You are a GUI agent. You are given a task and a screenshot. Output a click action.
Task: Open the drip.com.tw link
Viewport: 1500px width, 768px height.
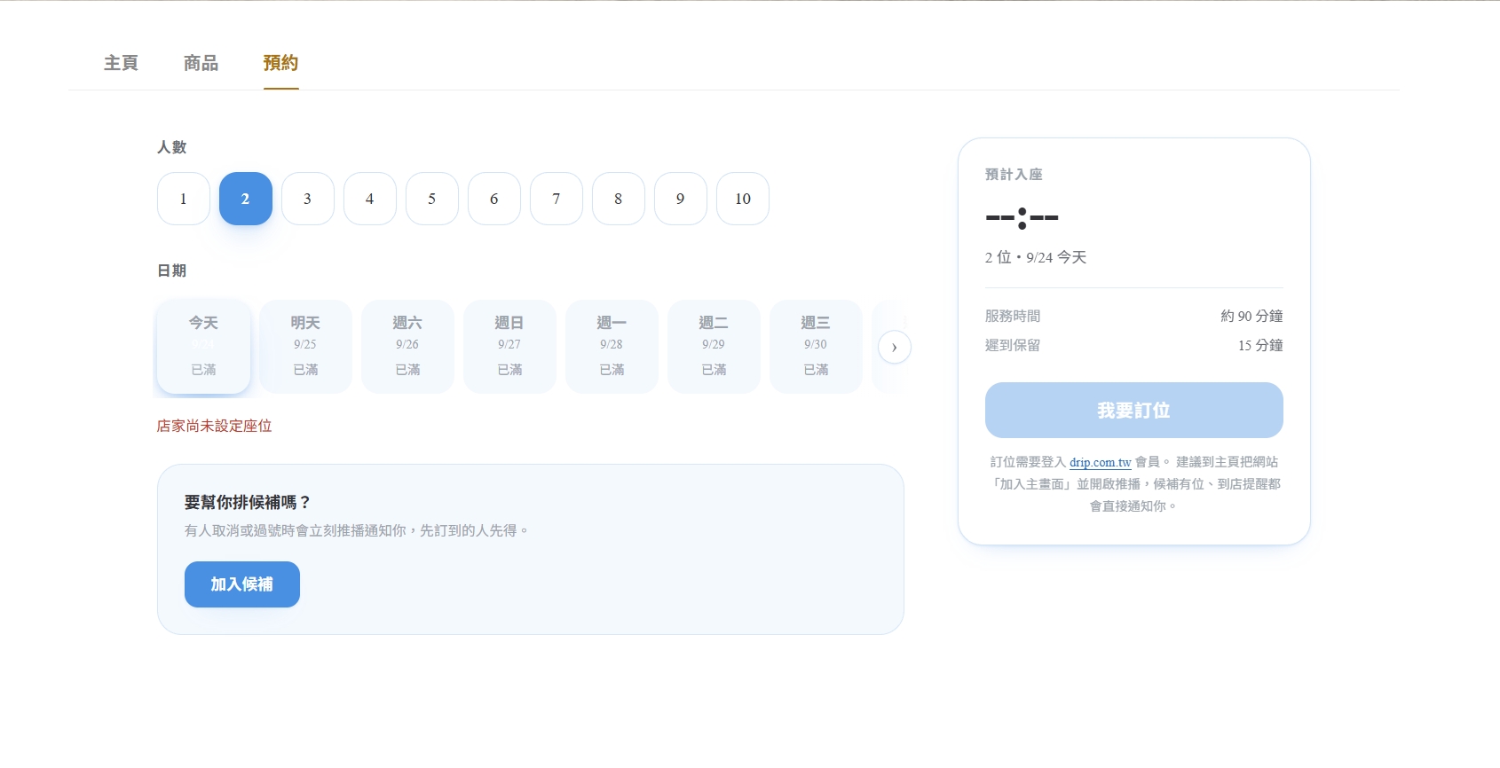tap(1101, 462)
